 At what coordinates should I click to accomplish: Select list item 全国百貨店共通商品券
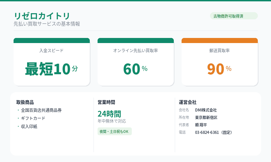[x=41, y=110]
